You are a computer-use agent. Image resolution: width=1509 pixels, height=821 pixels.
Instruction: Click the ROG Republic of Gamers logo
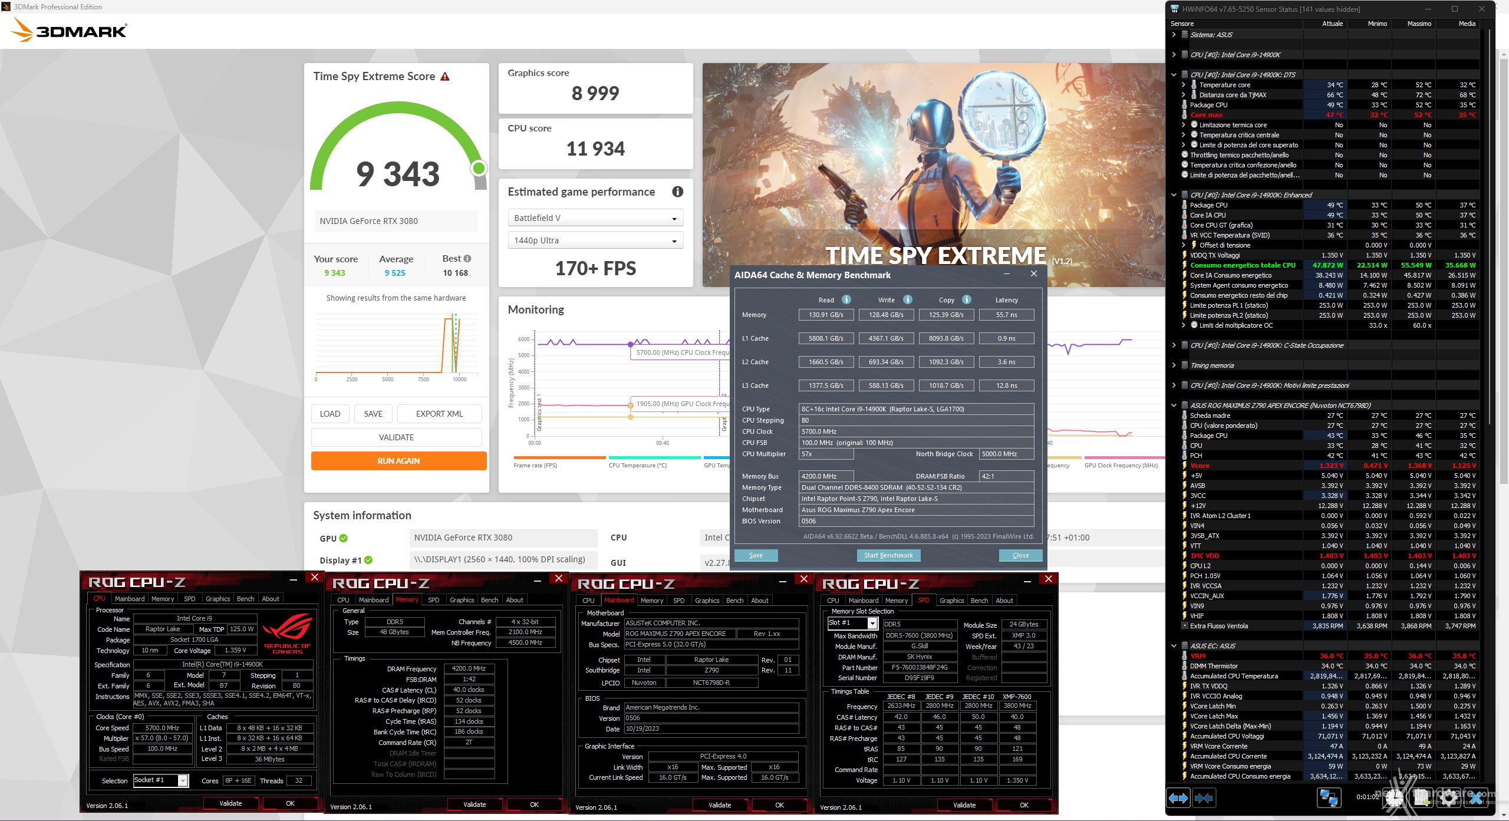coord(288,633)
